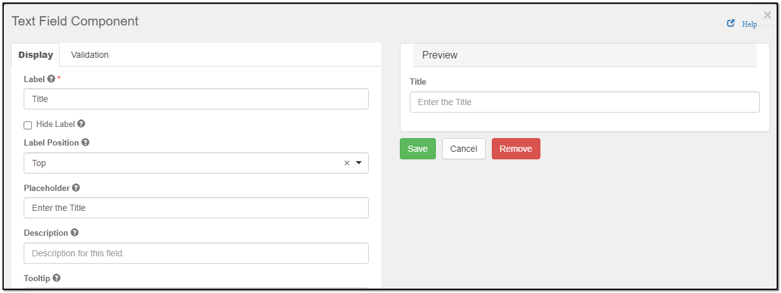Expand the Label Position dropdown arrow
Viewport: 781px width, 293px height.
359,163
